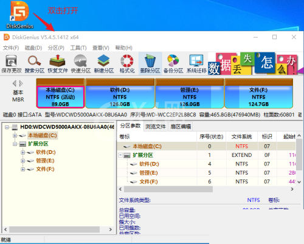Click the table scroll right arrow
The height and width of the screenshot is (244, 304).
(292, 189)
